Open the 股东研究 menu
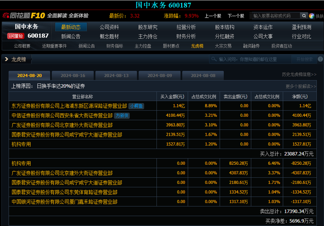Viewport: 324px width, 226px height. [147, 27]
